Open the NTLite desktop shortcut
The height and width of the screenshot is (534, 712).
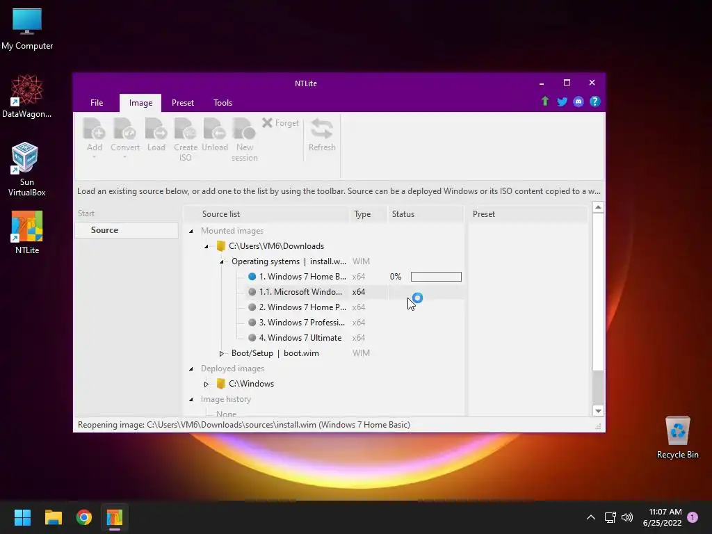[x=27, y=232]
